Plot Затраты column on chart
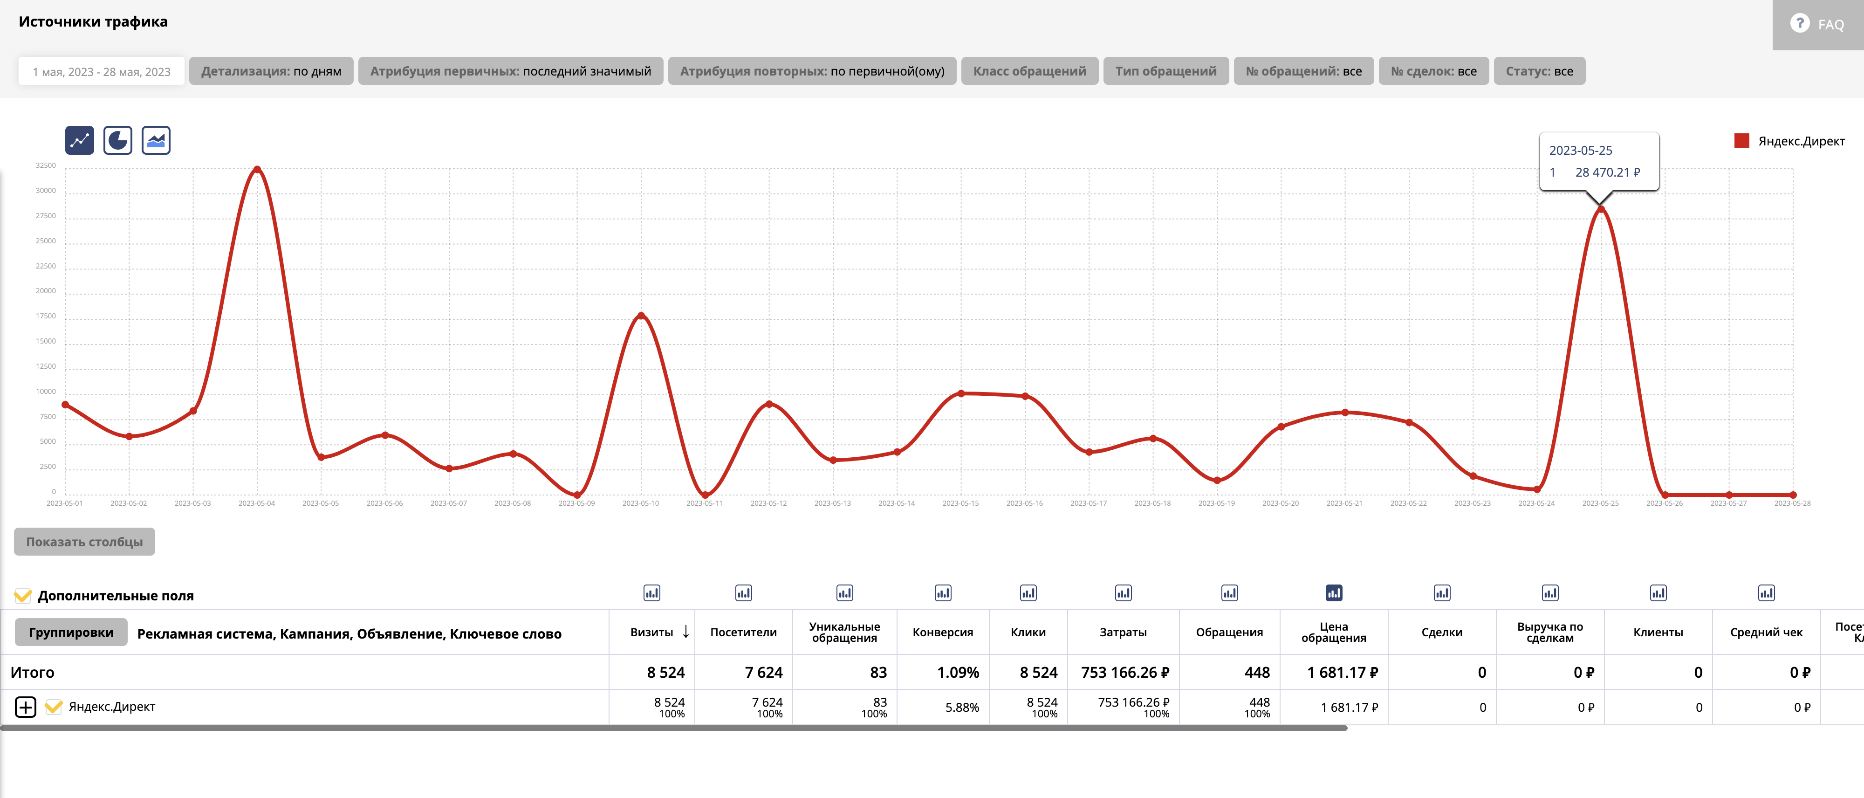The image size is (1864, 798). point(1123,593)
